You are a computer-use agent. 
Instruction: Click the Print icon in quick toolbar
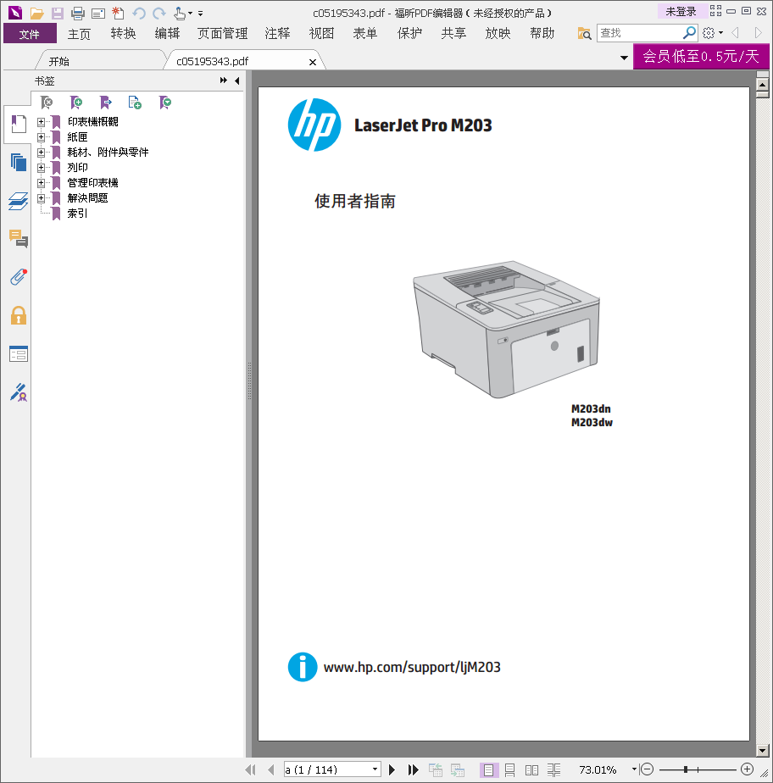[x=77, y=14]
